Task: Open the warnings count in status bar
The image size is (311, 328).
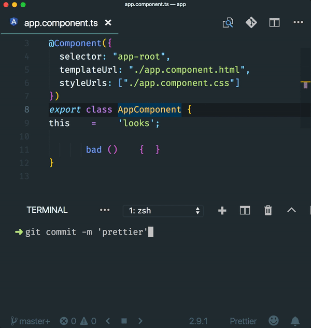Action: point(88,321)
